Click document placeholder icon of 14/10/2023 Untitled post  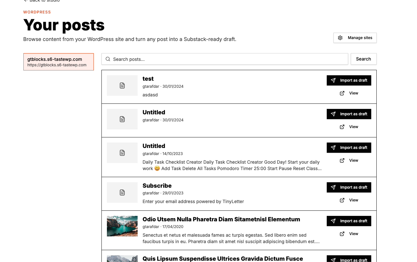pyautogui.click(x=122, y=153)
